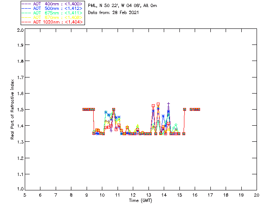
Task: Click the 1.0 y-axis tick label
Action: [20, 189]
